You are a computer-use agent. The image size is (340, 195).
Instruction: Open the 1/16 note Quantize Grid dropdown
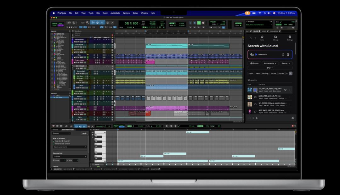pos(70,156)
